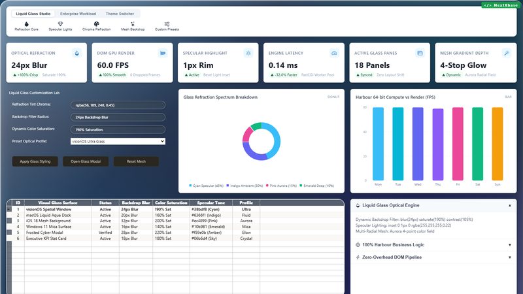The image size is (523, 294).
Task: Click the Profile column header
Action: (x=246, y=203)
